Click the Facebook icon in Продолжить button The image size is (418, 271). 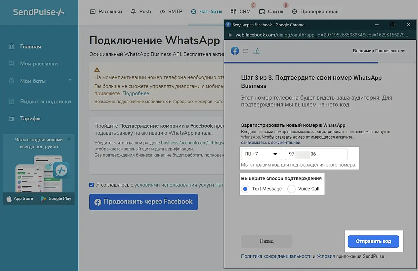point(98,202)
